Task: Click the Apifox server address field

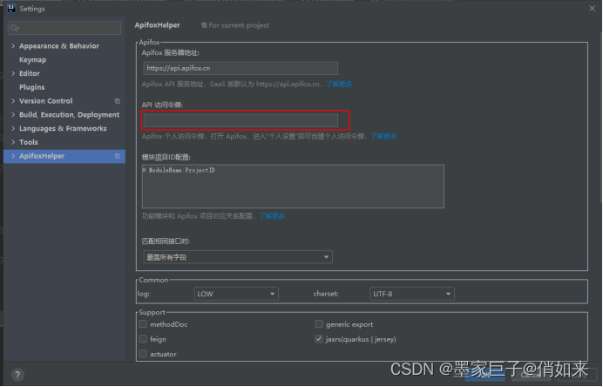Action: point(241,68)
